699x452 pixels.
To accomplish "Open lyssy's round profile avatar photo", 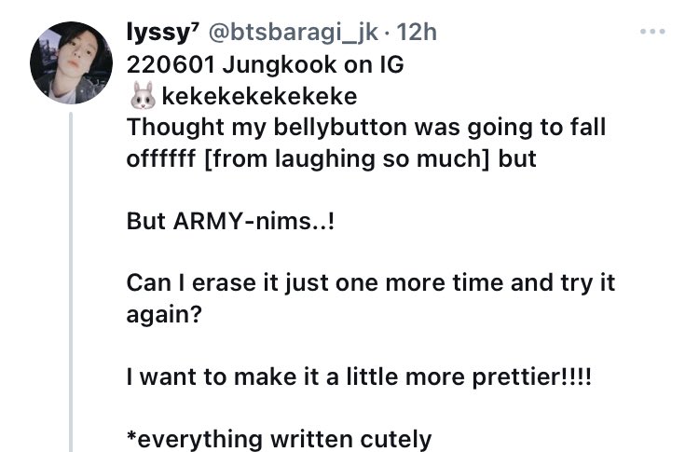I will click(x=72, y=62).
